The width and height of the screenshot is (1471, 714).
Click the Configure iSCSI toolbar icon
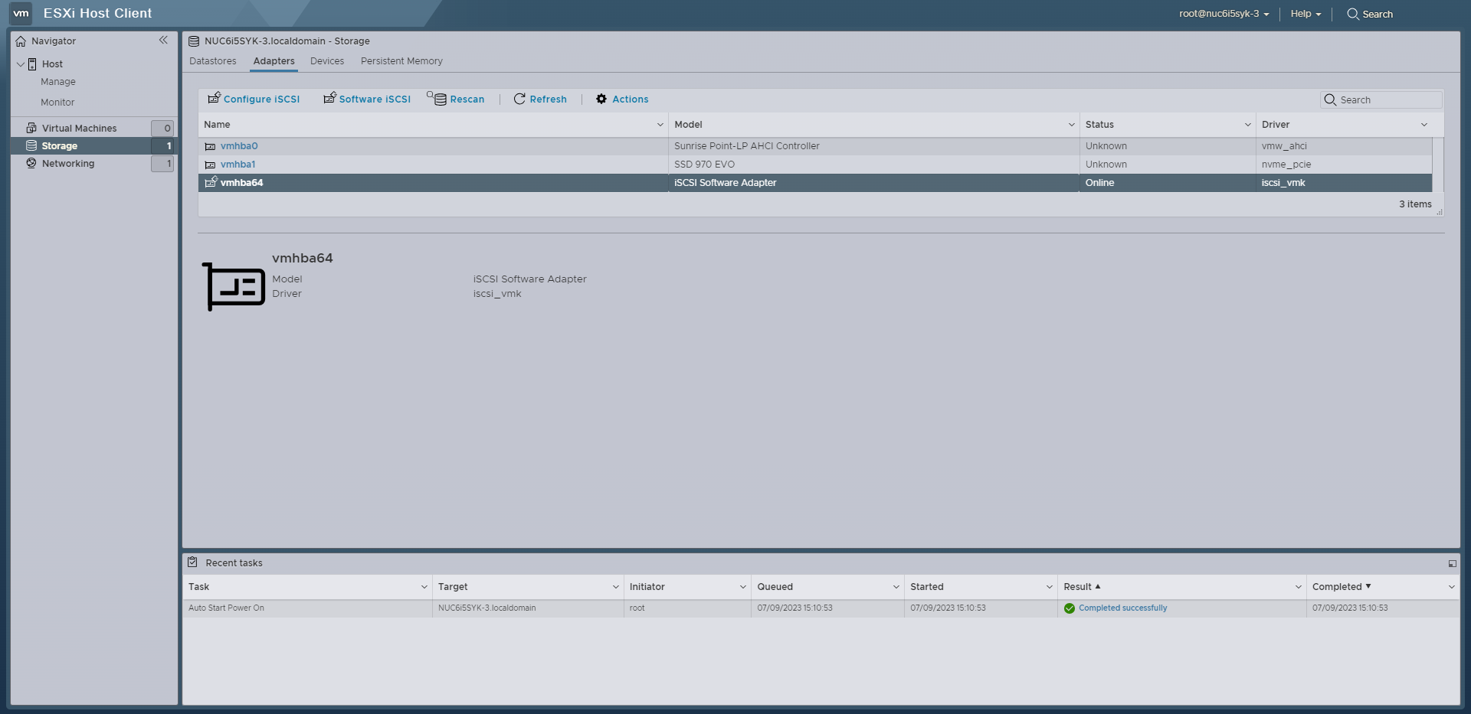pos(215,98)
